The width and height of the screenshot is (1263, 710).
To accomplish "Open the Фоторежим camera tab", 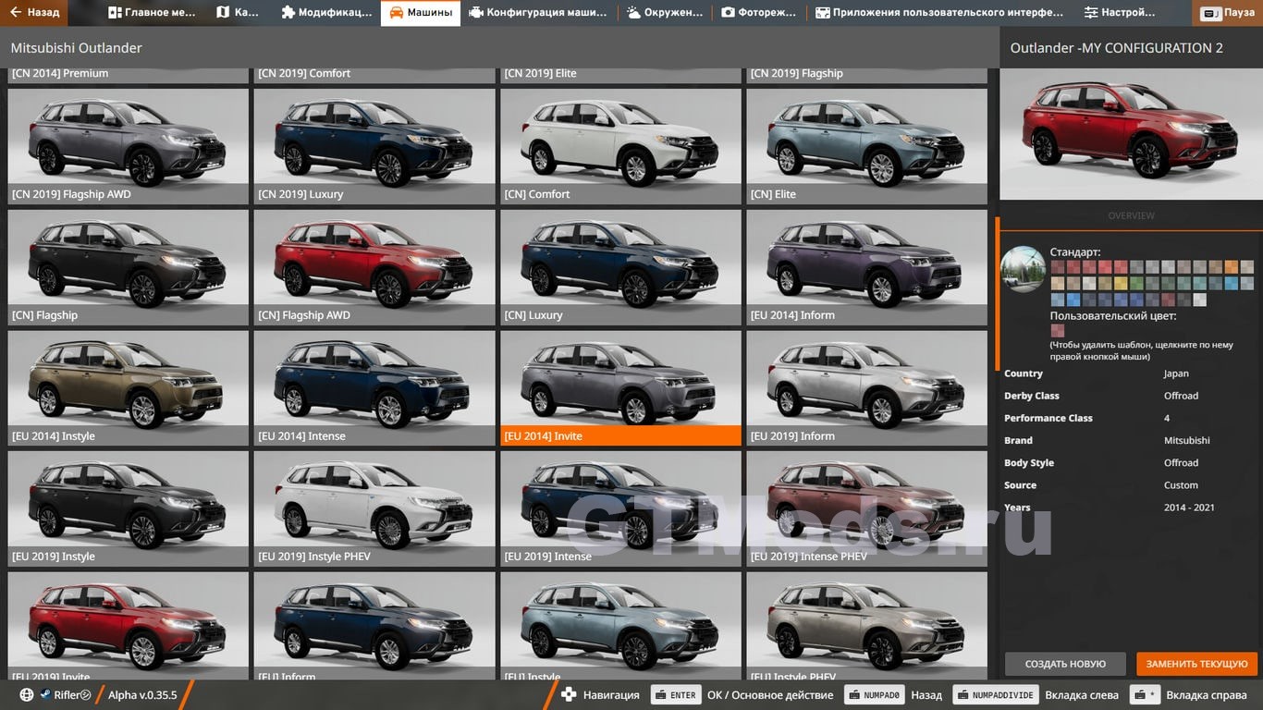I will (759, 13).
